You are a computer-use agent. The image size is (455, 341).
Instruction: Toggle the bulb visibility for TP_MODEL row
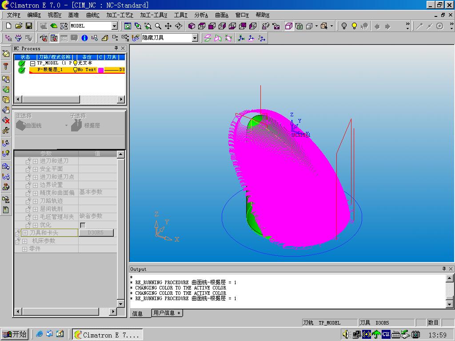[x=76, y=63]
